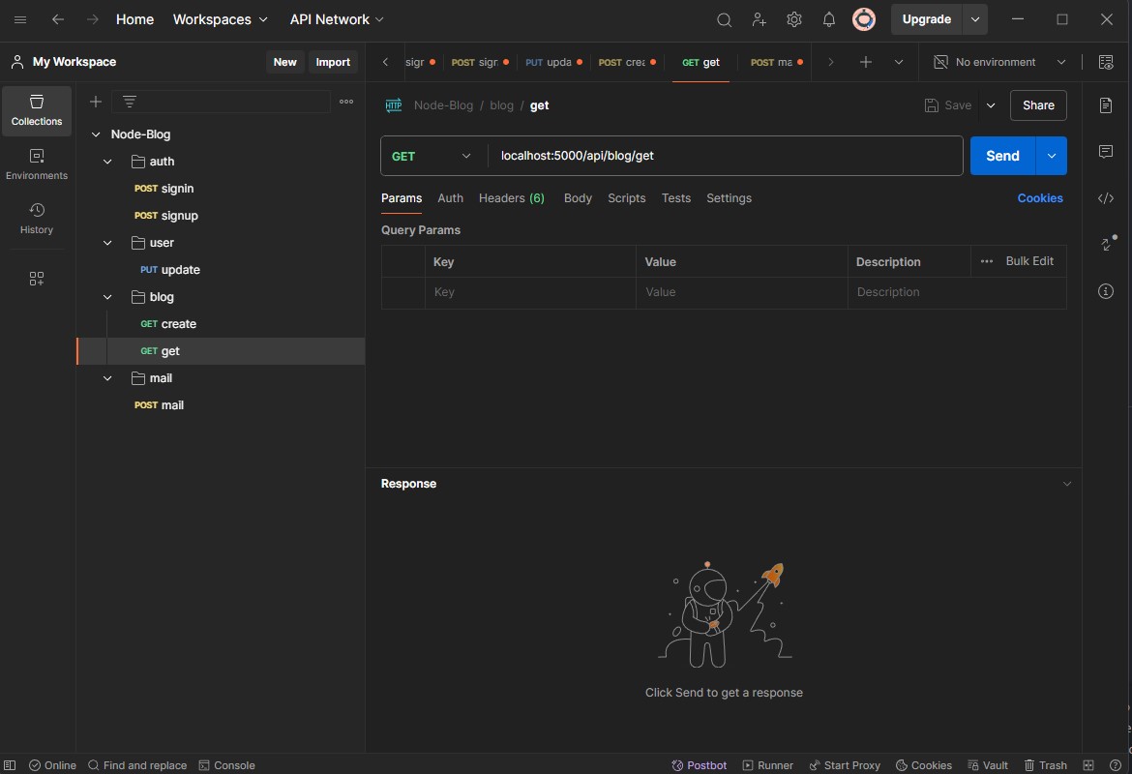Open the Postbot assistant
The width and height of the screenshot is (1132, 774).
[x=700, y=765]
